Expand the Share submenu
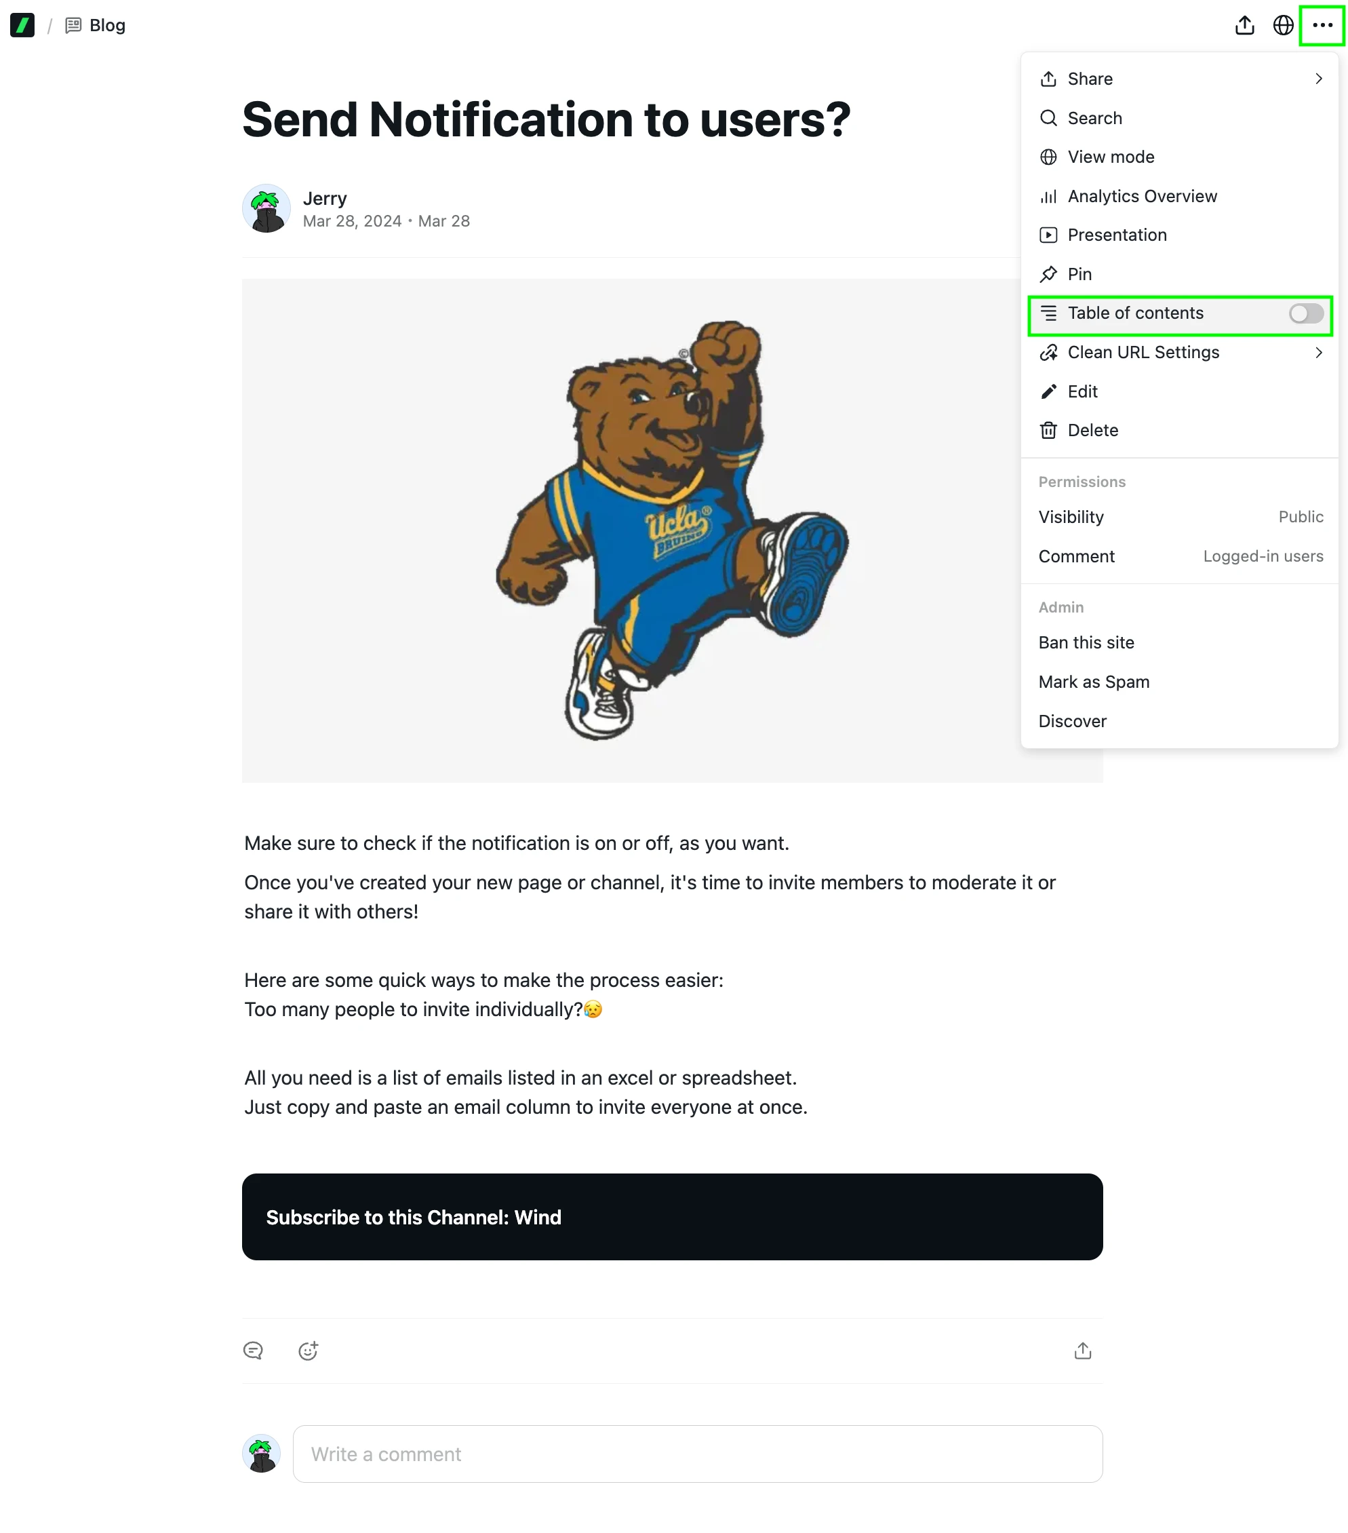 pyautogui.click(x=1179, y=79)
